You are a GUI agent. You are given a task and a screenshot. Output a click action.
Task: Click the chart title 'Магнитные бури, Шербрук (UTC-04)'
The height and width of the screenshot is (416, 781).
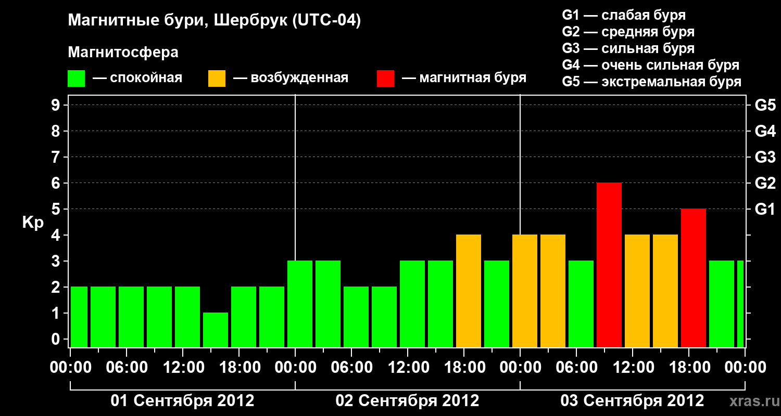pos(215,21)
